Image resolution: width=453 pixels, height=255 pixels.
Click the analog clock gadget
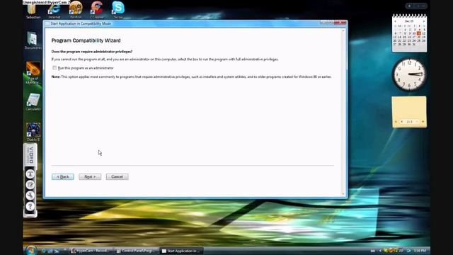point(409,74)
